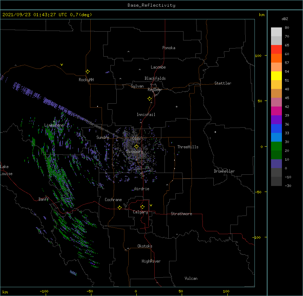The image size is (303, 296).
Task: Click the Ponoka city label
Action: [169, 48]
